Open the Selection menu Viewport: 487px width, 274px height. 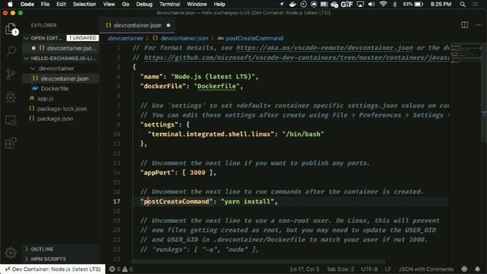(x=84, y=4)
